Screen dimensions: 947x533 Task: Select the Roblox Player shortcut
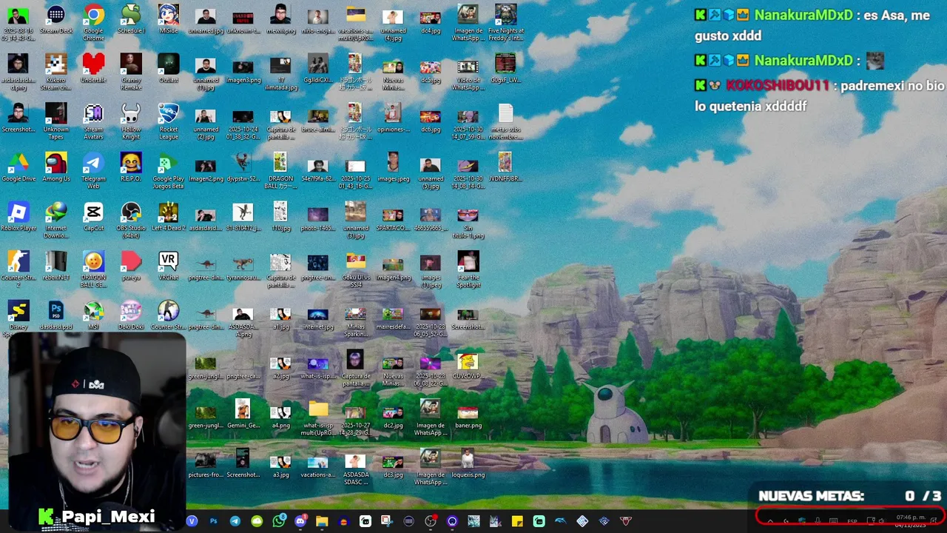[18, 217]
